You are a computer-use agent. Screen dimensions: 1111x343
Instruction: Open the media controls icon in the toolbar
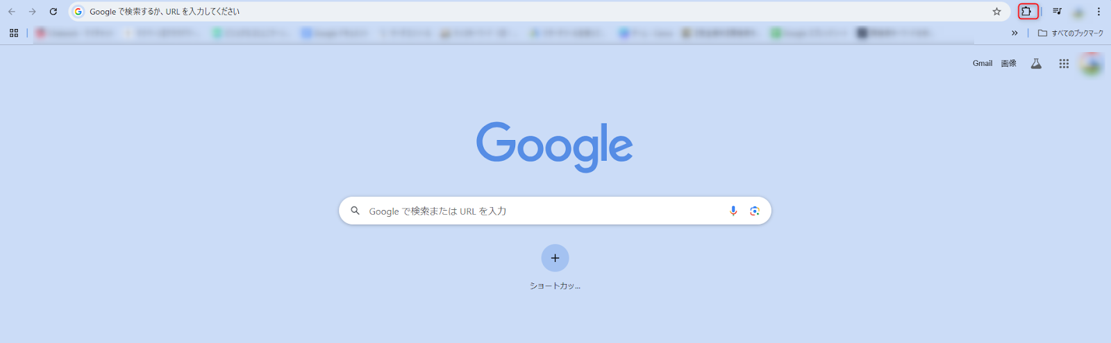pos(1057,12)
